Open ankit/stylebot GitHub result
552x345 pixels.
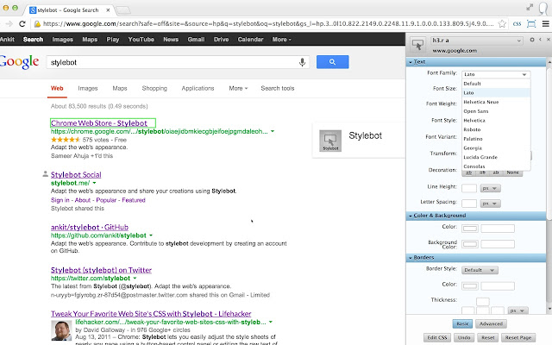(x=90, y=227)
